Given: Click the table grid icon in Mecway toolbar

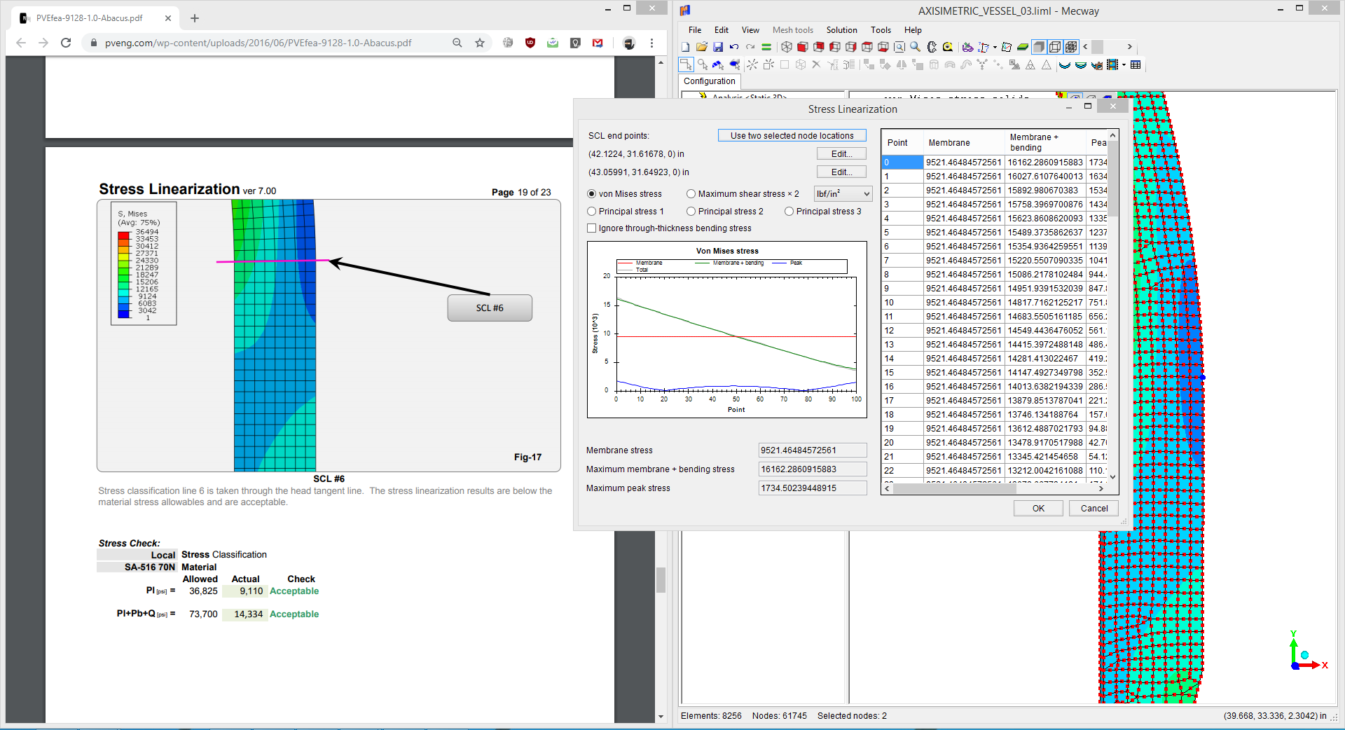Looking at the screenshot, I should tap(1136, 65).
